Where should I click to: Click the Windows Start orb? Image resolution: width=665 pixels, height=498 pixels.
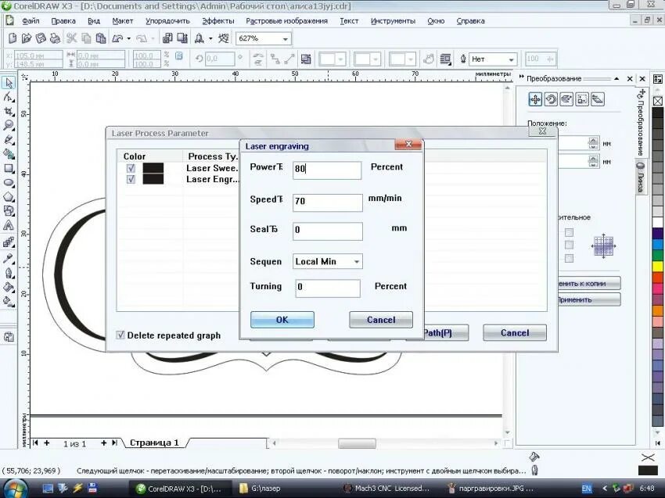point(16,489)
